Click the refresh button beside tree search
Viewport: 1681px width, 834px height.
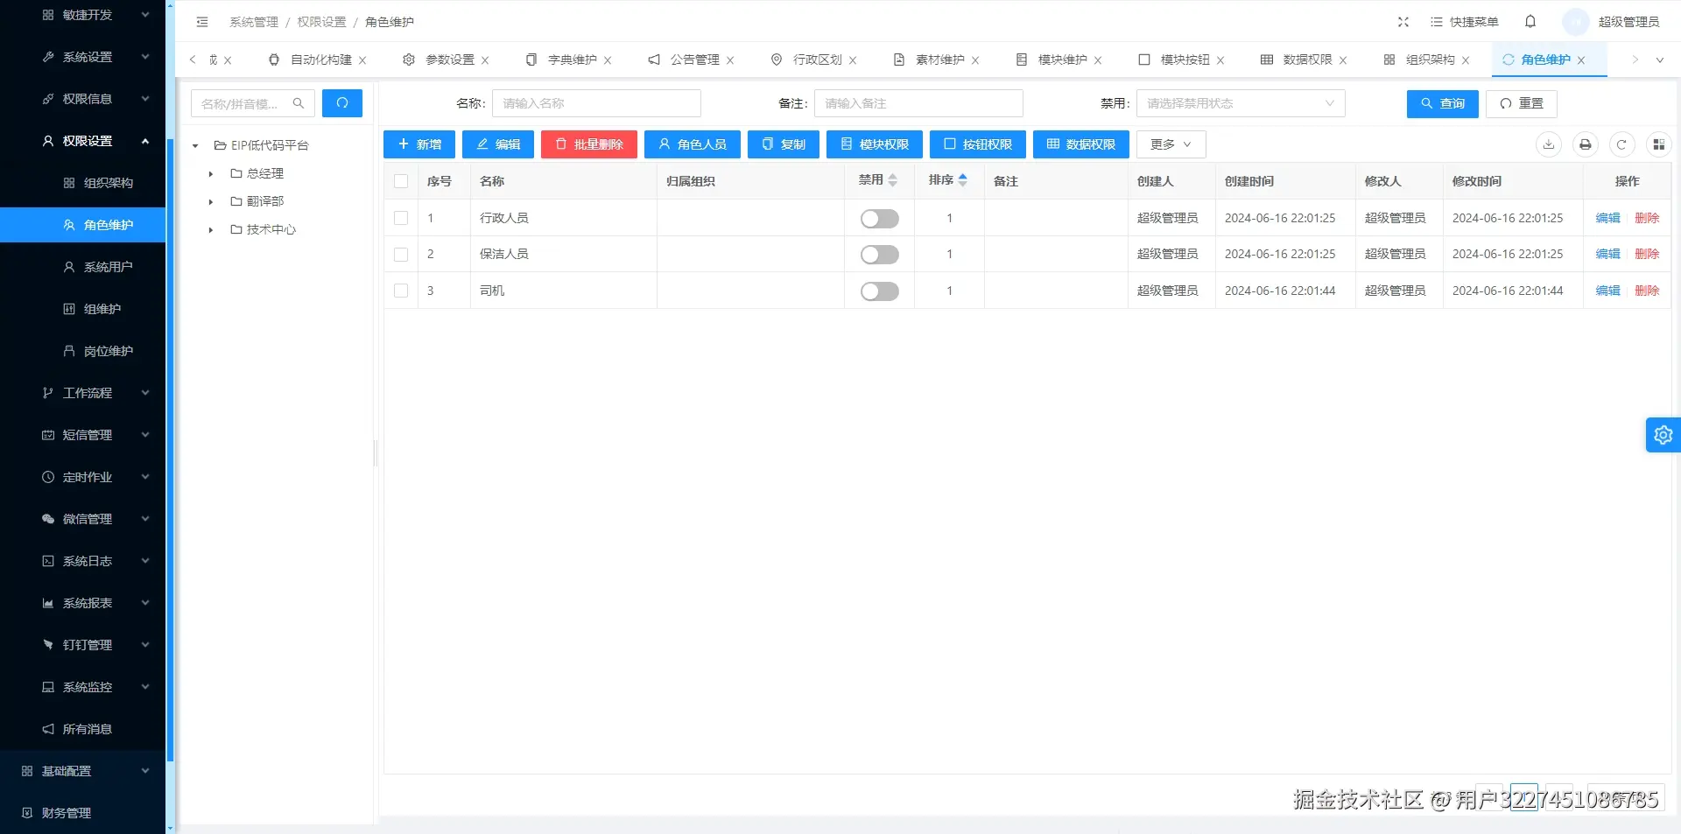[342, 103]
